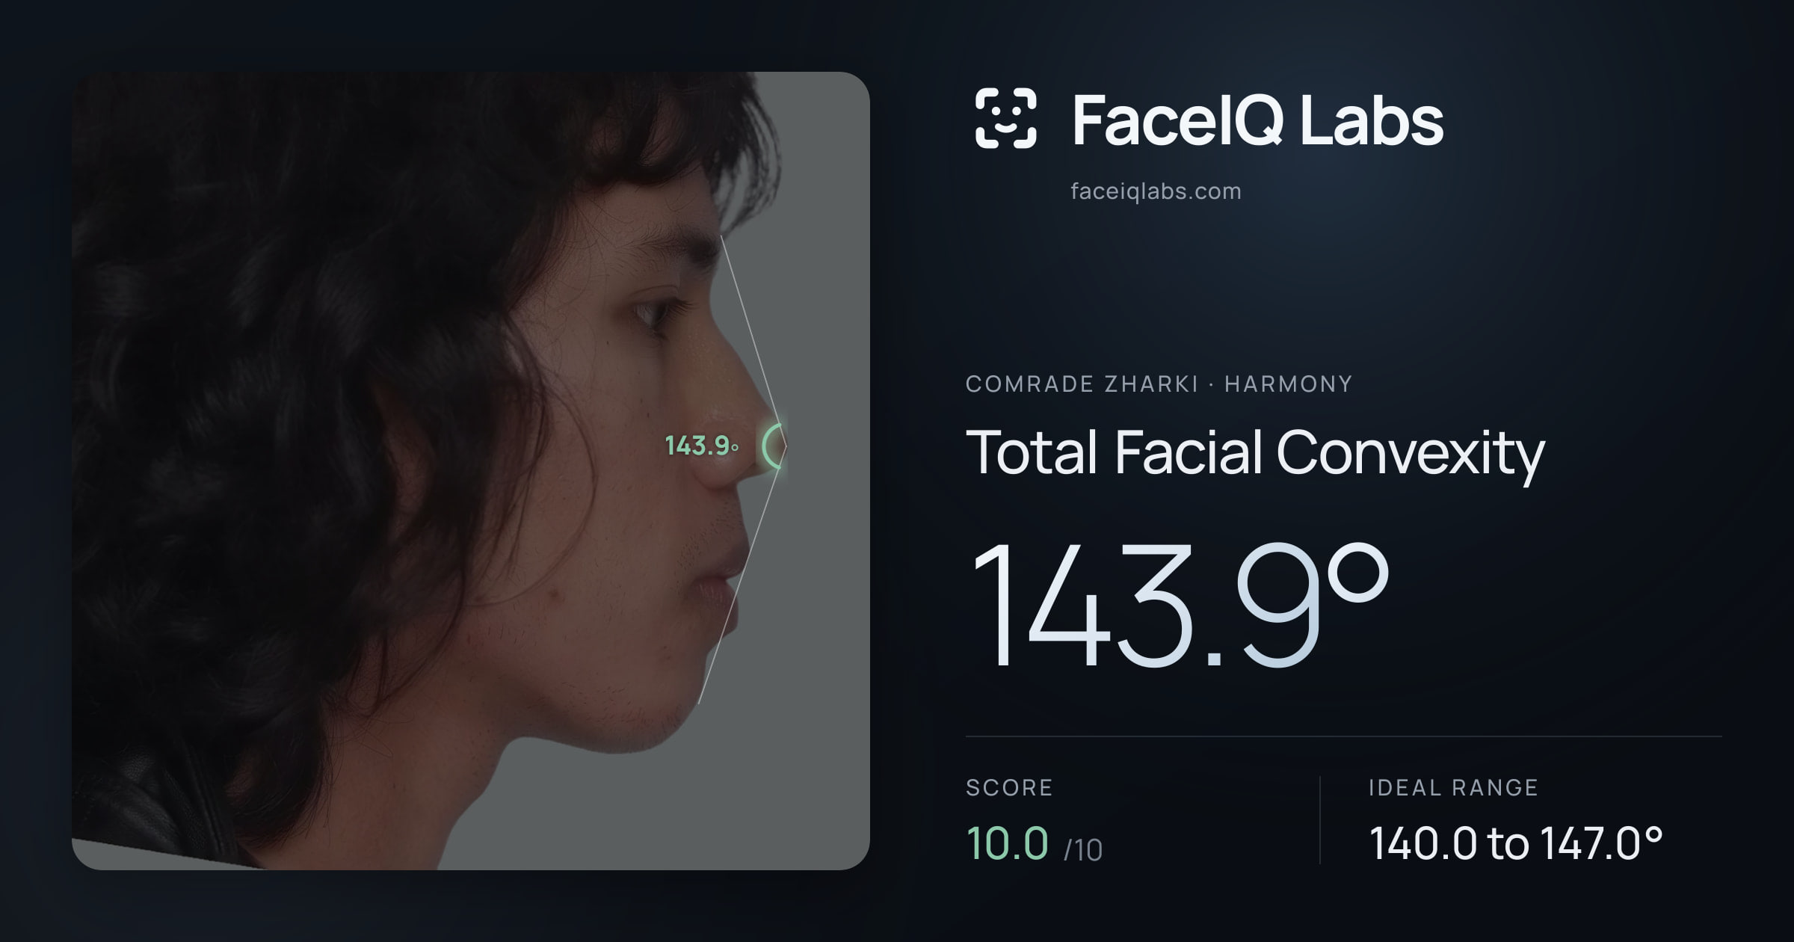Image resolution: width=1794 pixels, height=942 pixels.
Task: Click the FaceIQ Labs face-scan logo icon
Action: click(x=1005, y=119)
